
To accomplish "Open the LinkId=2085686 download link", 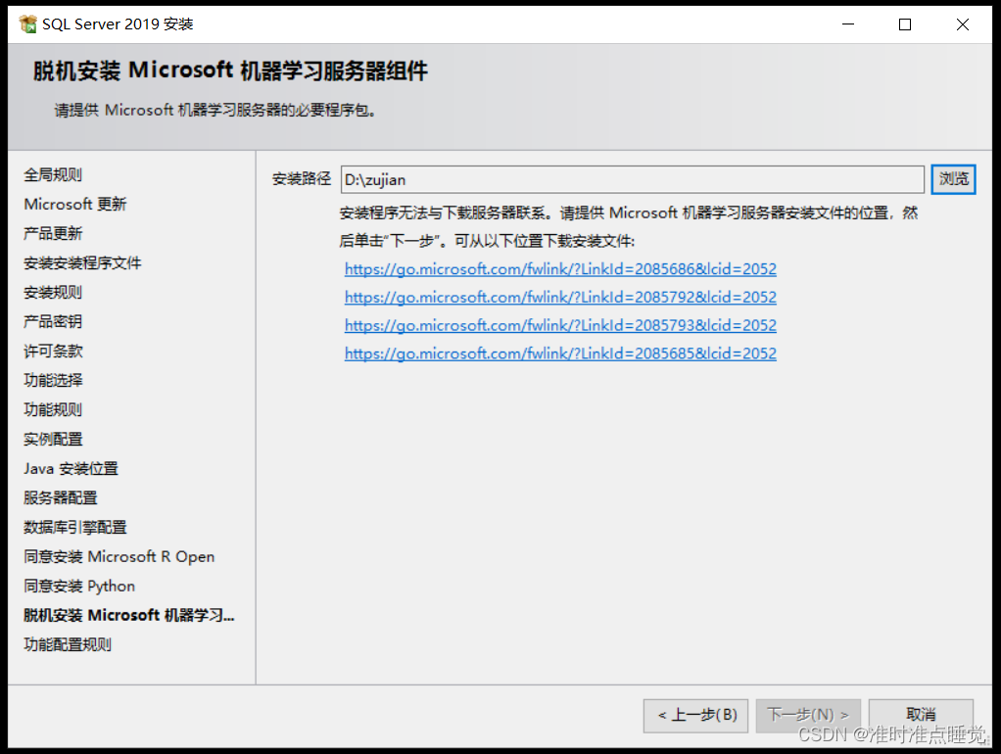I will coord(560,269).
